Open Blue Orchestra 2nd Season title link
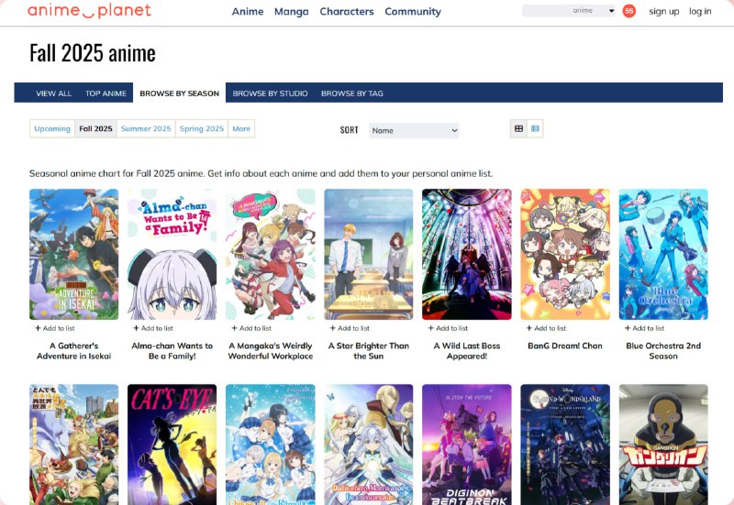Screen dimensions: 734x505 (663, 351)
